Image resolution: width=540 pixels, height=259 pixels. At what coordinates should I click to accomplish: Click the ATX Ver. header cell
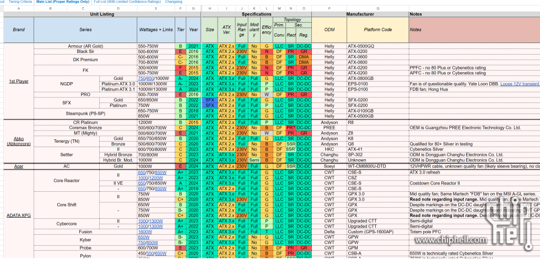point(226,30)
